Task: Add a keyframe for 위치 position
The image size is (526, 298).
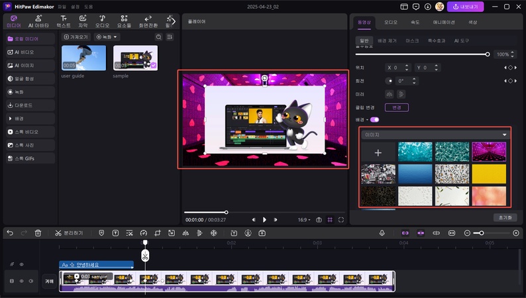Action: [510, 68]
